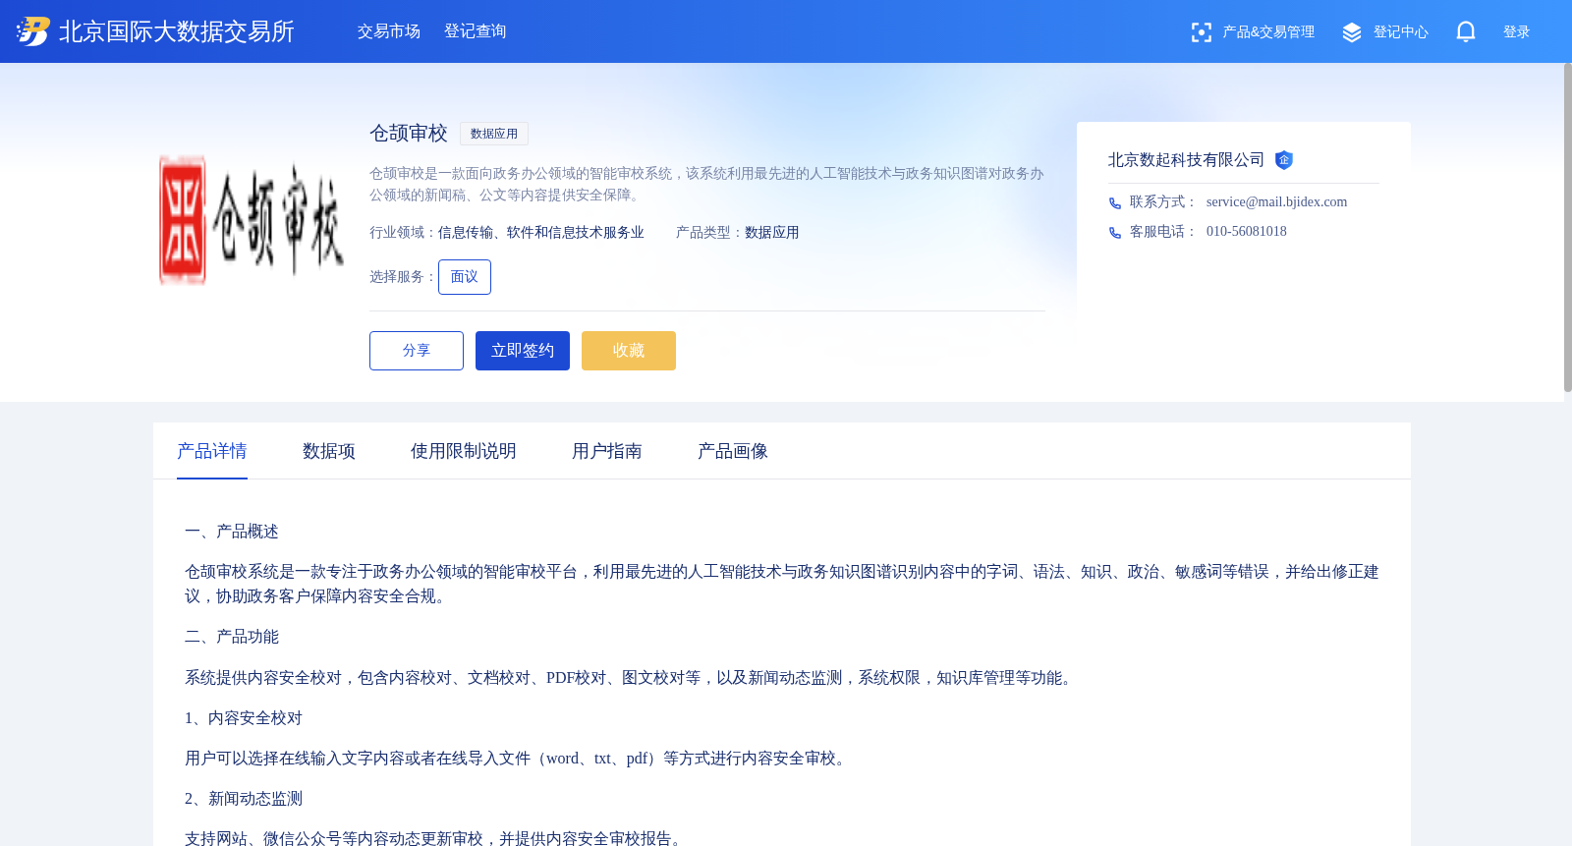Open the notification bell
This screenshot has height=846, width=1572.
coord(1466,31)
